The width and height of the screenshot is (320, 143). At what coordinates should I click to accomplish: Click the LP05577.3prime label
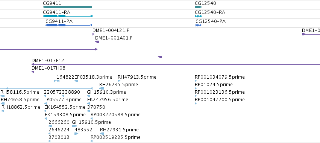[63, 99]
